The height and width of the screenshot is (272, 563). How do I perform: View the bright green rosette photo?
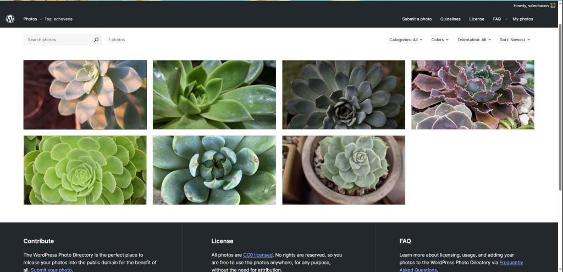(85, 170)
